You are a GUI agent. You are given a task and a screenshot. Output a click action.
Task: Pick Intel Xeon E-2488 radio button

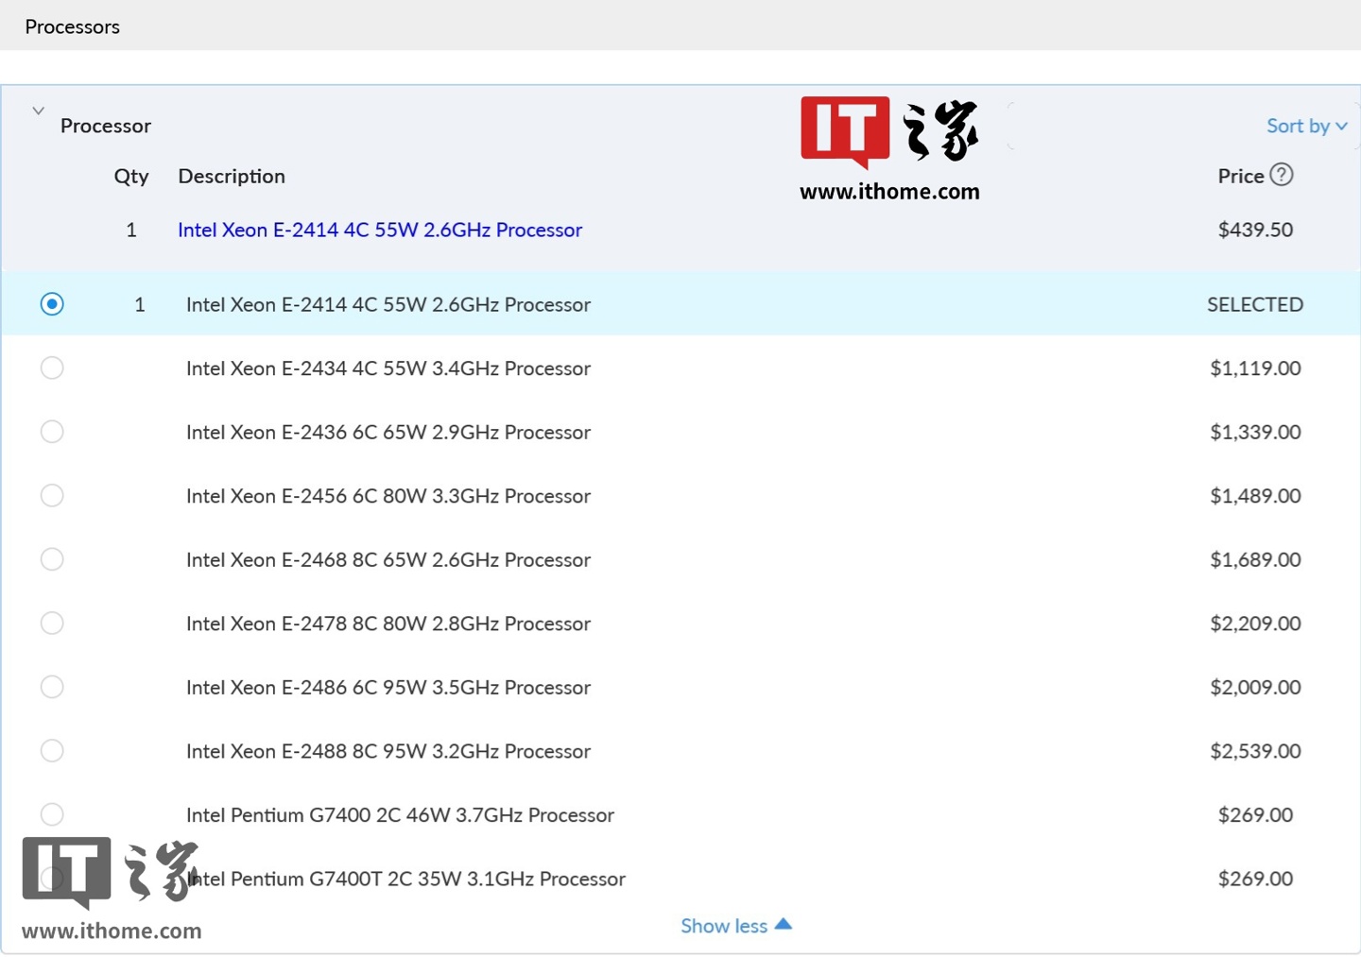[x=52, y=750]
